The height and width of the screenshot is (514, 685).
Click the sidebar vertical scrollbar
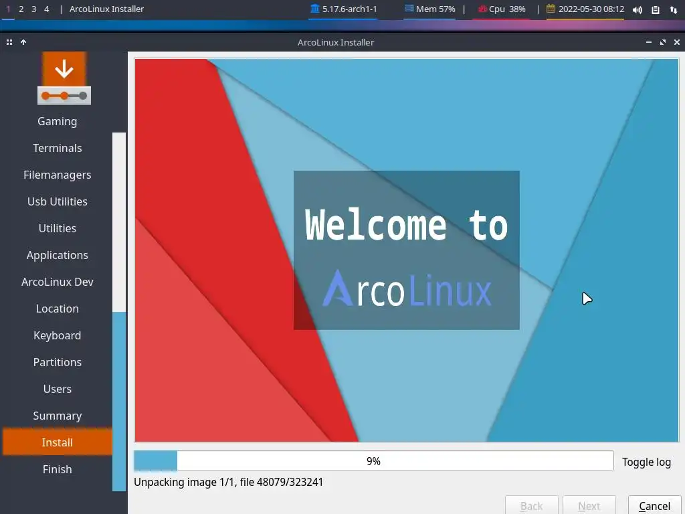[x=119, y=312]
